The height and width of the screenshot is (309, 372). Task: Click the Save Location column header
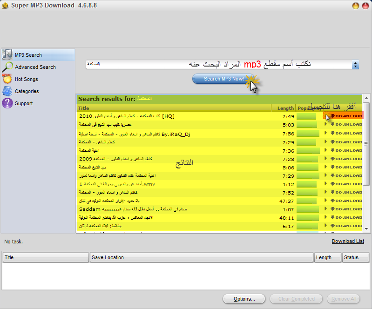tap(202, 257)
